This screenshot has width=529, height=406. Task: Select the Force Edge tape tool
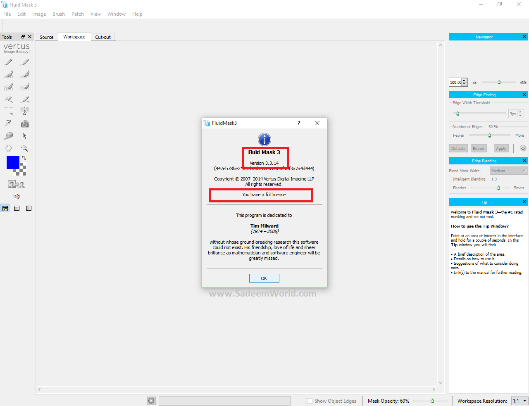8,136
